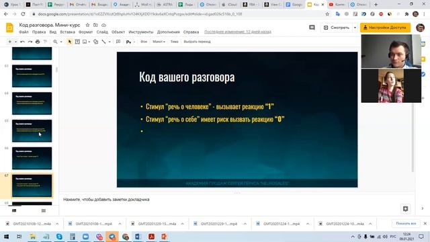
Task: Open the Windows Start menu
Action: (x=6, y=237)
